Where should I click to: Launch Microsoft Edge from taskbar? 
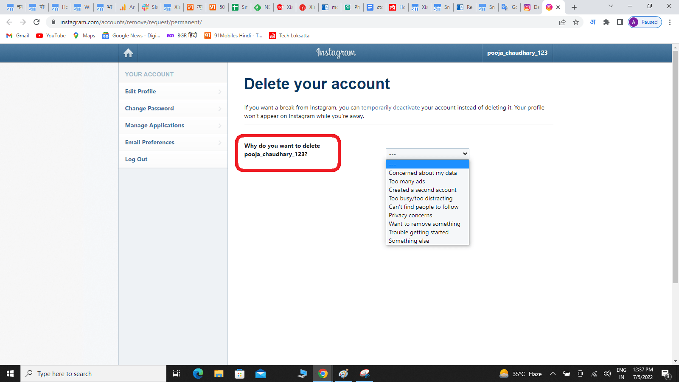point(198,374)
